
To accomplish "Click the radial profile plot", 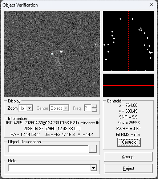I will (x=128, y=41).
